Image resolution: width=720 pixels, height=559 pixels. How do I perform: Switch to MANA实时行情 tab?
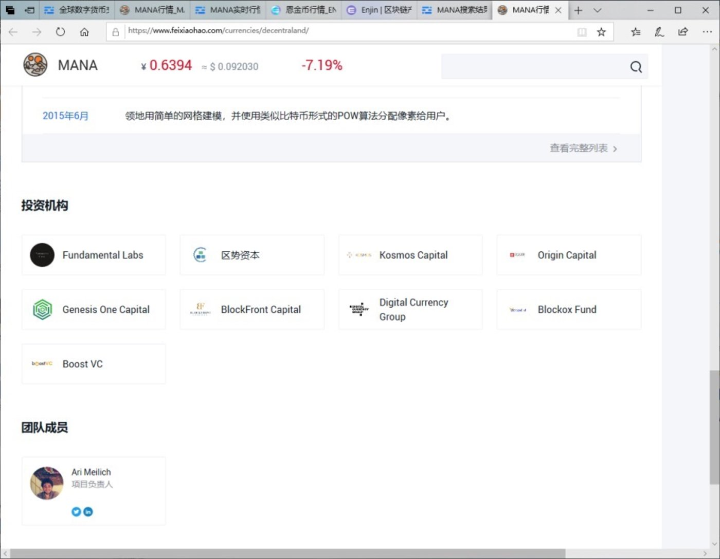click(x=228, y=10)
